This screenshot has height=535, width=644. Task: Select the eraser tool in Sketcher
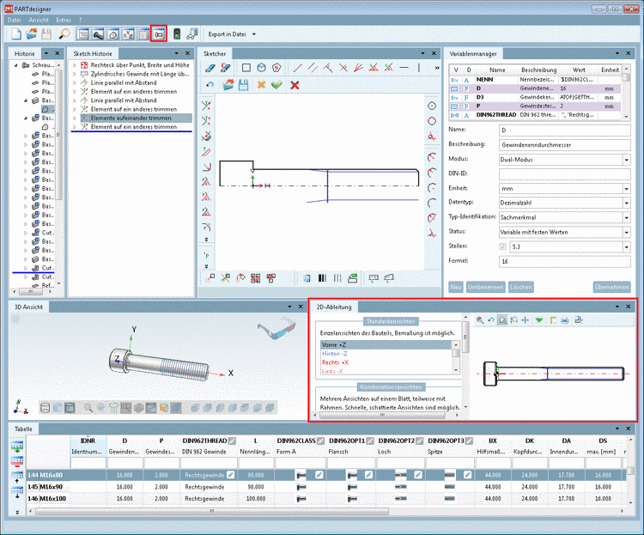tap(210, 68)
